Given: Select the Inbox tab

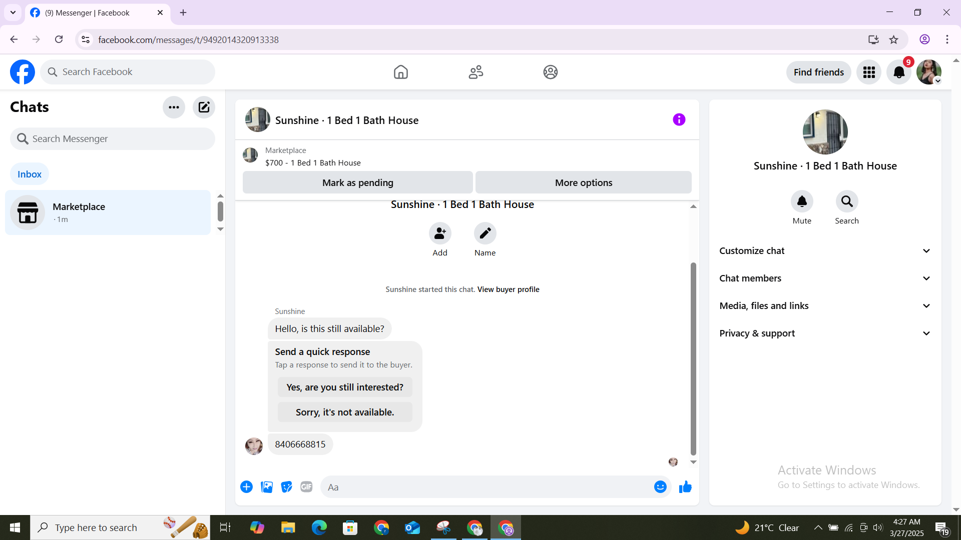Looking at the screenshot, I should (30, 174).
